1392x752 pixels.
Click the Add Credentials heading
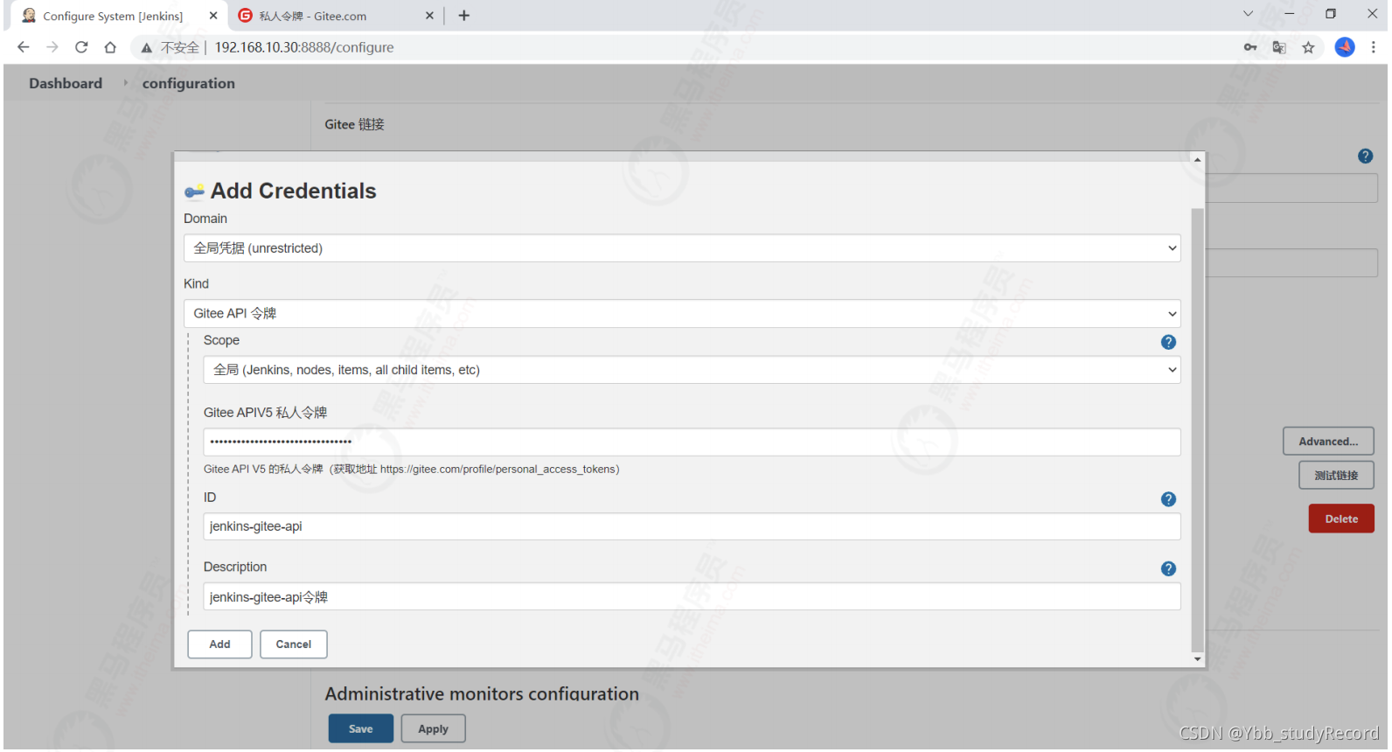[294, 191]
